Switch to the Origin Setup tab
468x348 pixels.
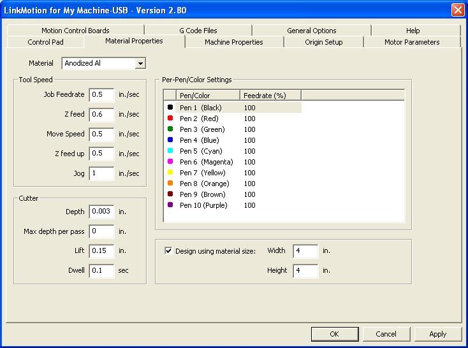coord(323,42)
